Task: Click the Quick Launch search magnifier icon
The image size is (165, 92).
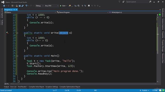Action: (x=150, y=2)
